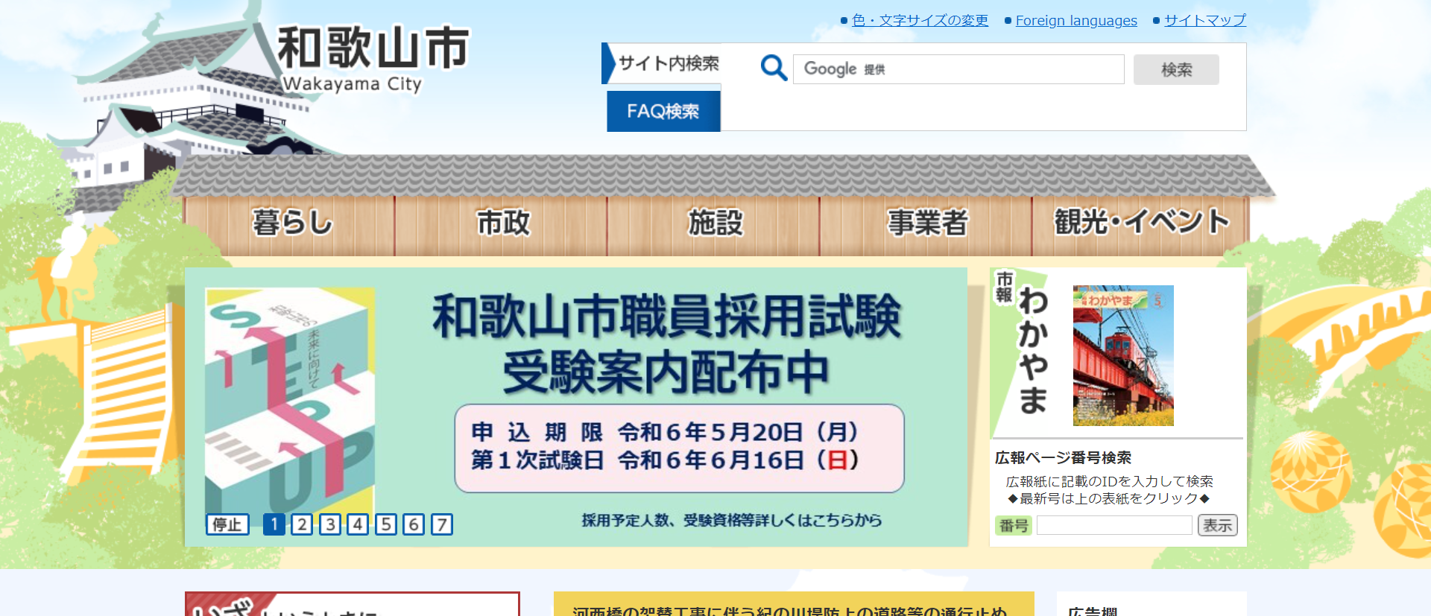Show slide 7 of the banner
Image resolution: width=1431 pixels, height=616 pixels.
click(x=442, y=524)
